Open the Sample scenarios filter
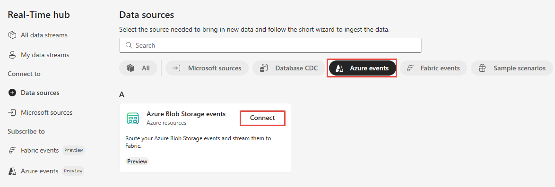The image size is (555, 187). pyautogui.click(x=512, y=68)
